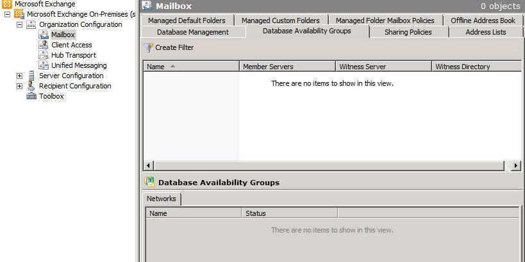This screenshot has width=525, height=262.
Task: Click the Database Availability Groups section icon
Action: coord(149,182)
